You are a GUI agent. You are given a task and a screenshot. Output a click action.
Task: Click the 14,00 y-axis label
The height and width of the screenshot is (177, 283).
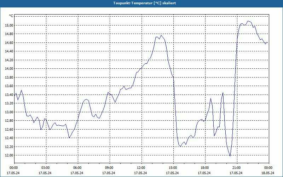pos(9,69)
